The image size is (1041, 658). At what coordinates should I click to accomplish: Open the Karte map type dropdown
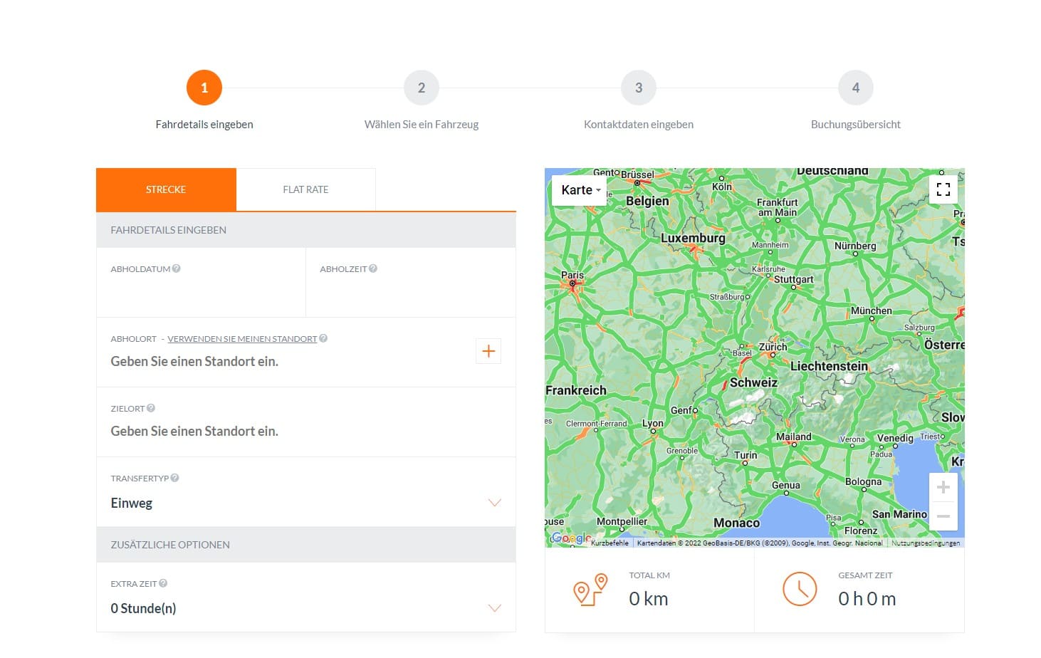[580, 190]
